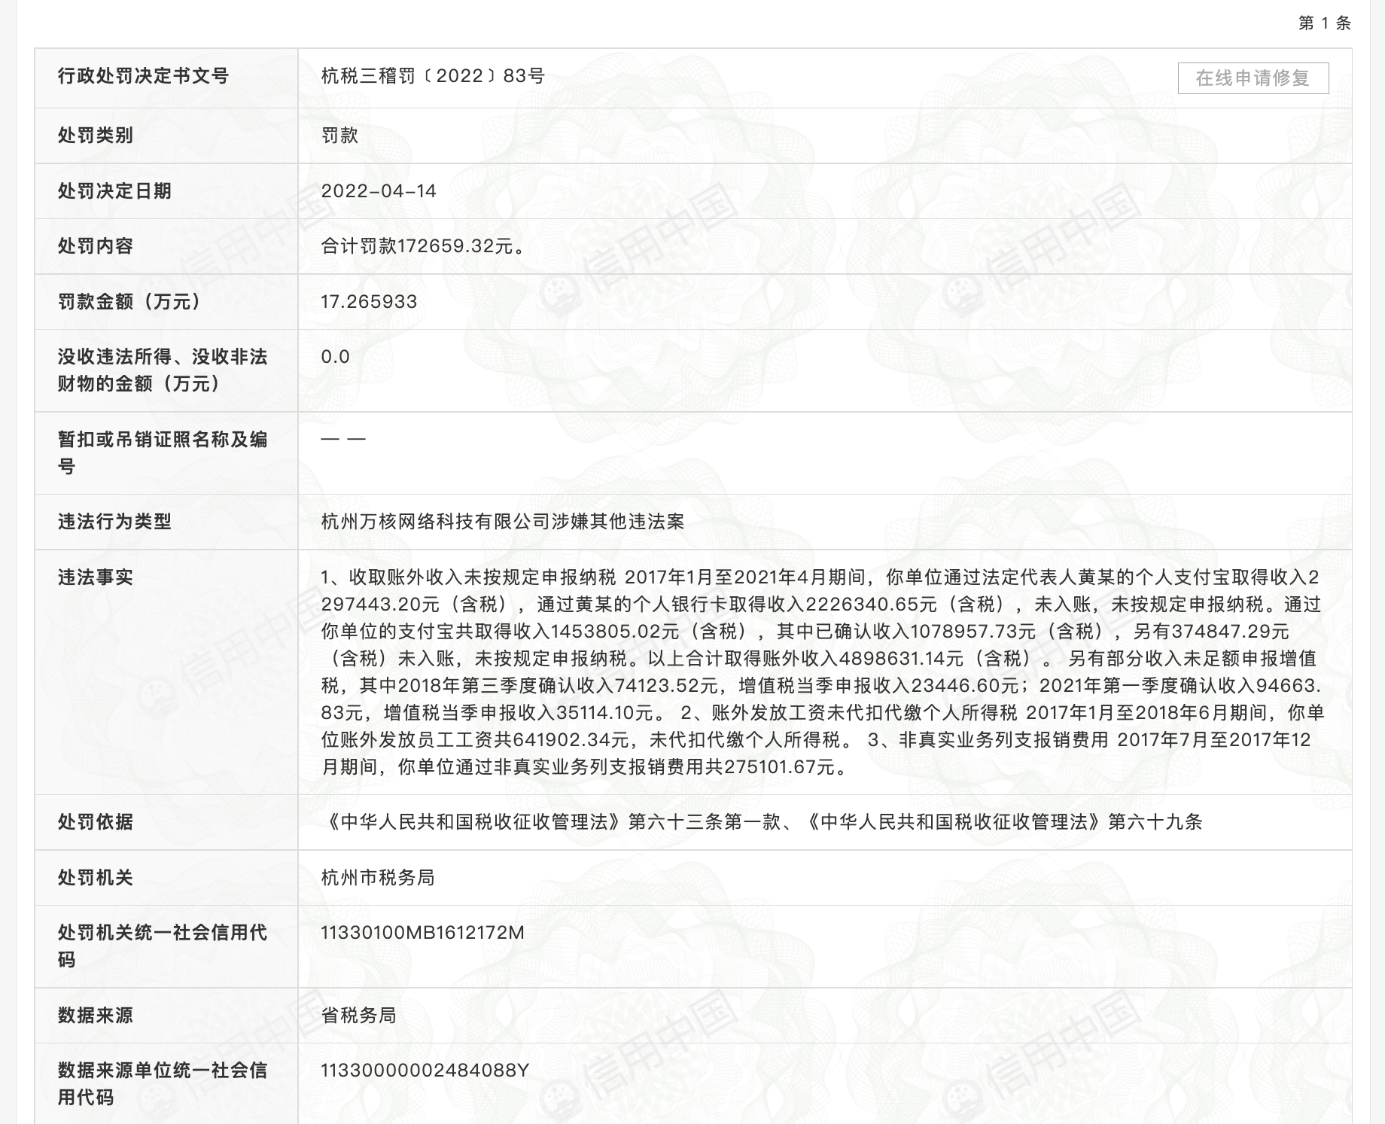Click the 处罚内容 label
Viewport: 1385px width, 1124px height.
(96, 246)
